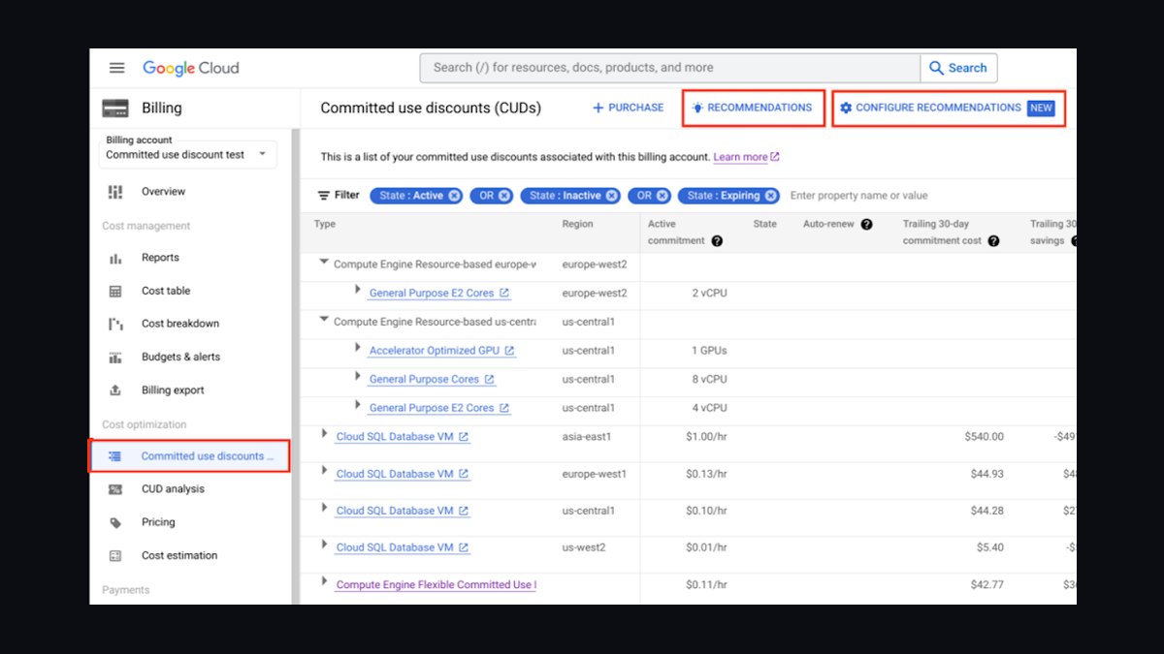Open Billing export in sidebar
Image resolution: width=1164 pixels, height=654 pixels.
coord(173,390)
